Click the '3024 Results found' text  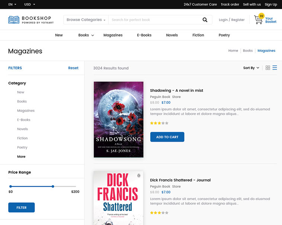click(111, 68)
